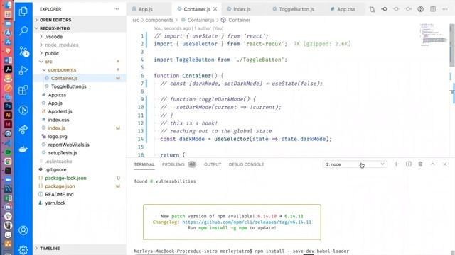Click the split editor icon
455x255 pixels.
[433, 9]
